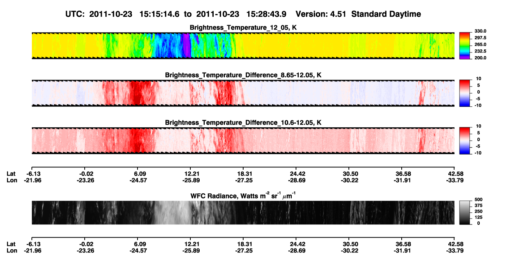
Task: Click the WFC Radiance grayscale image strip
Action: tap(243, 212)
